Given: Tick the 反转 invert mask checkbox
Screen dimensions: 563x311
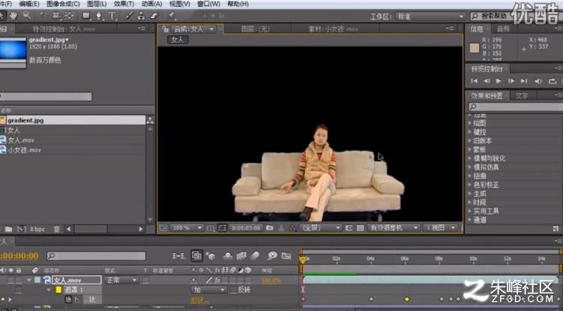Looking at the screenshot, I should click(234, 290).
